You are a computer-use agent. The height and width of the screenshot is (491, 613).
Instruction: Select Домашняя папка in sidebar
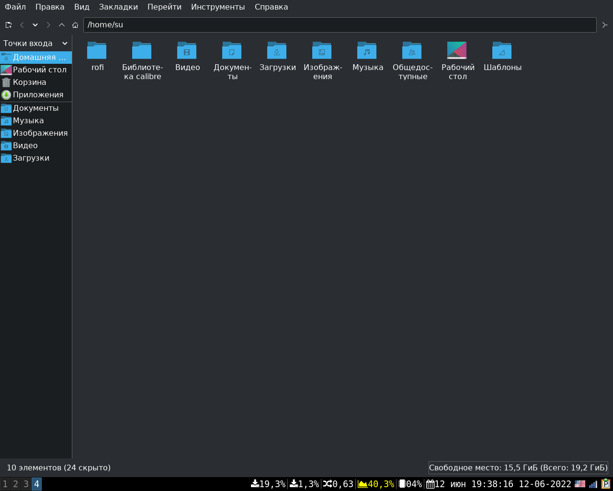(36, 58)
